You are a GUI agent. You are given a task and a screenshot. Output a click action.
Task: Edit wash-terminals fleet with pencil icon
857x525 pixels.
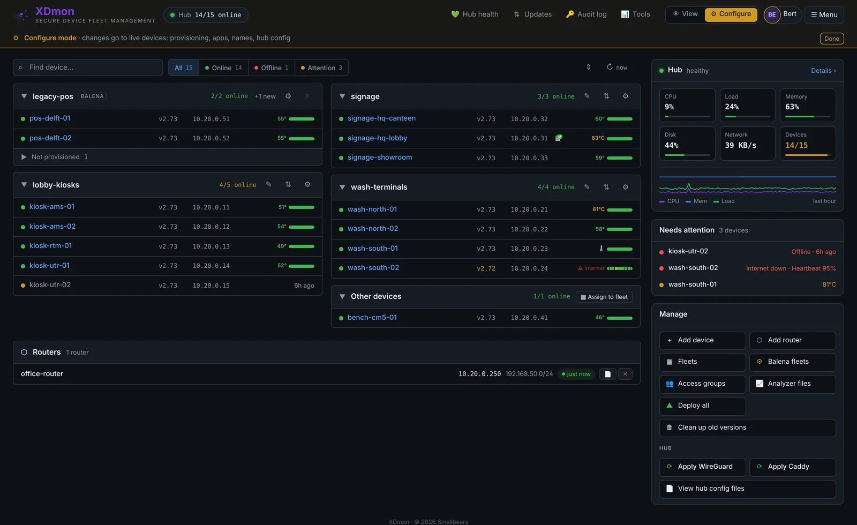click(x=587, y=187)
